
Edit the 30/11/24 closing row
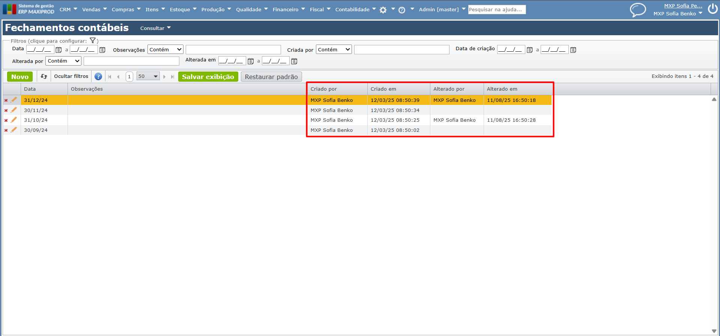pyautogui.click(x=14, y=110)
